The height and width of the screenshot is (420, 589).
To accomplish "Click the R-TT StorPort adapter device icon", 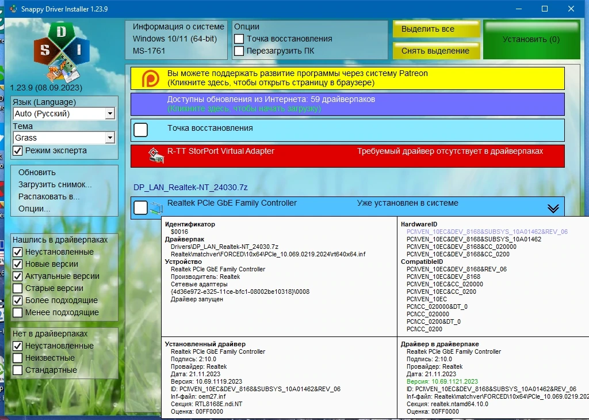I will 156,156.
